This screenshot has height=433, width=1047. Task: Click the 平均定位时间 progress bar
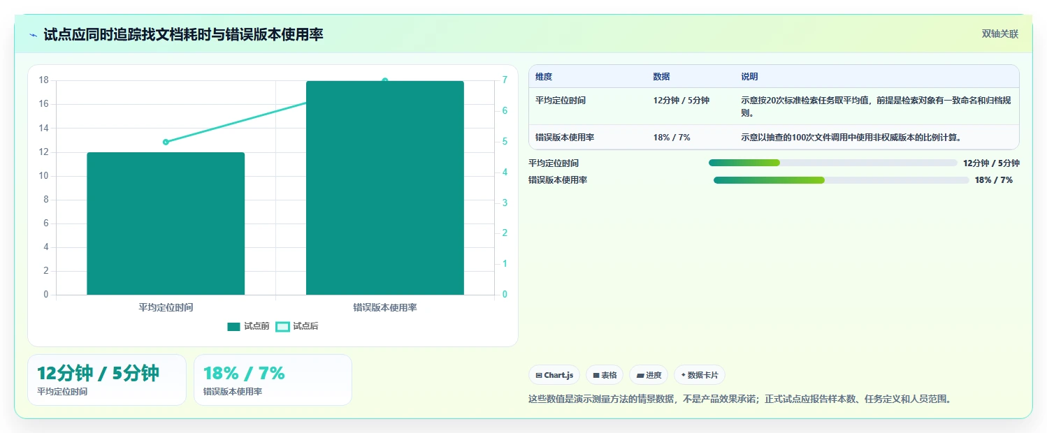pyautogui.click(x=832, y=163)
